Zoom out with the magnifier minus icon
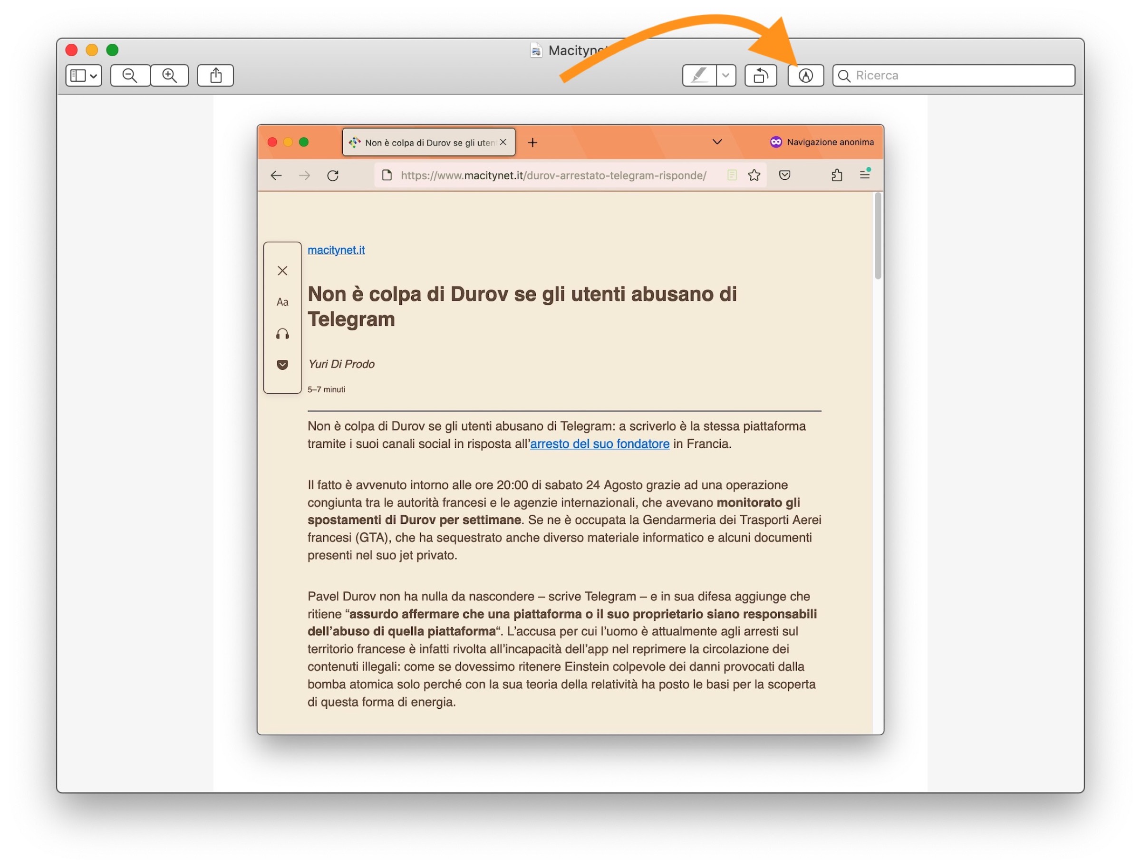 [x=130, y=76]
